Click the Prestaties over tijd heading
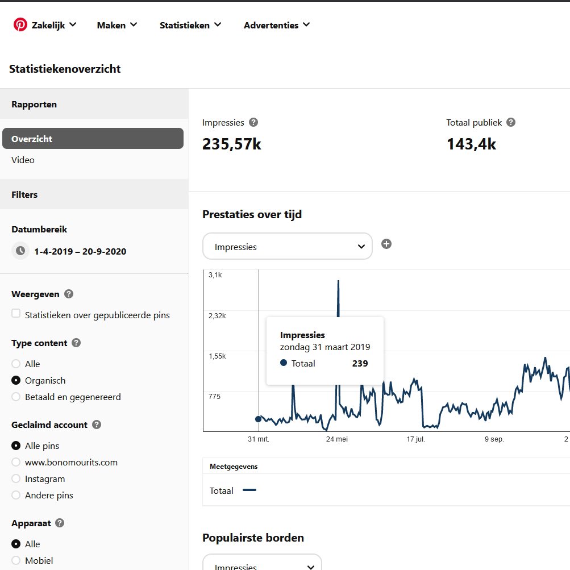Image resolution: width=570 pixels, height=570 pixels. pyautogui.click(x=252, y=214)
